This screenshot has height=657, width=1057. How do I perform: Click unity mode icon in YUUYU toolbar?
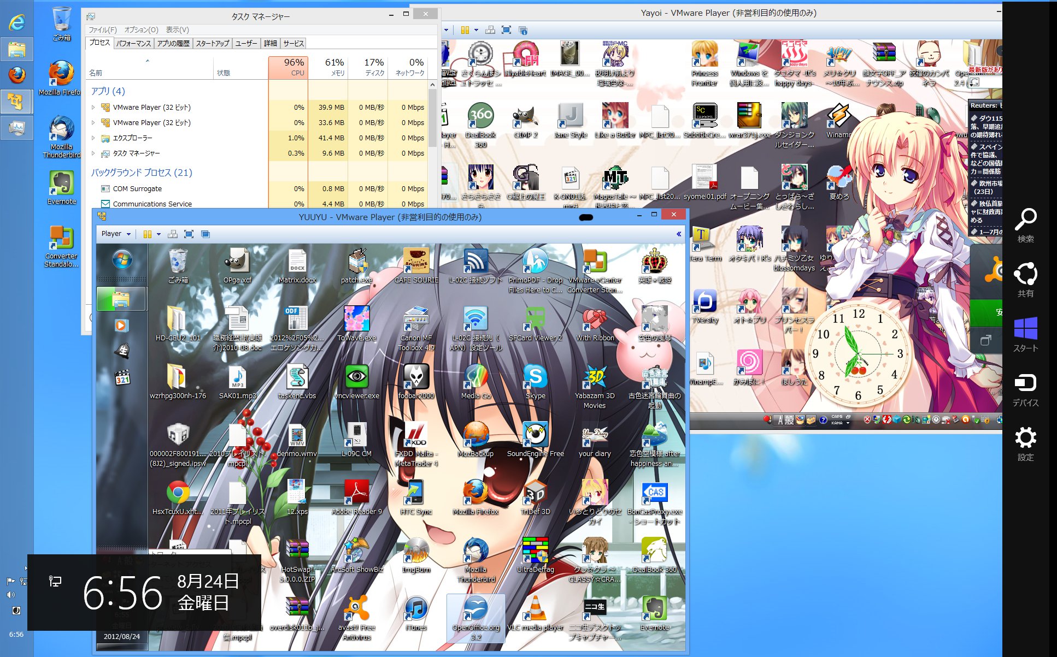205,234
